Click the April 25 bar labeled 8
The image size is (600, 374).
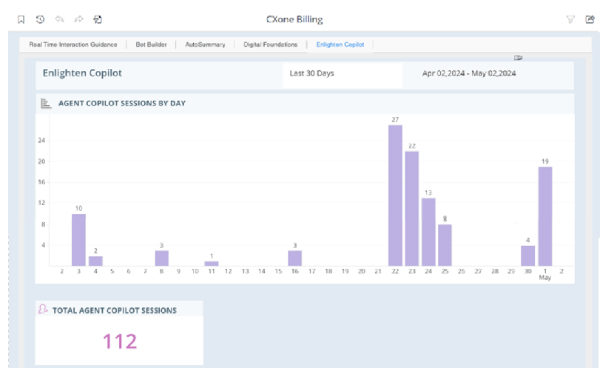tap(445, 245)
